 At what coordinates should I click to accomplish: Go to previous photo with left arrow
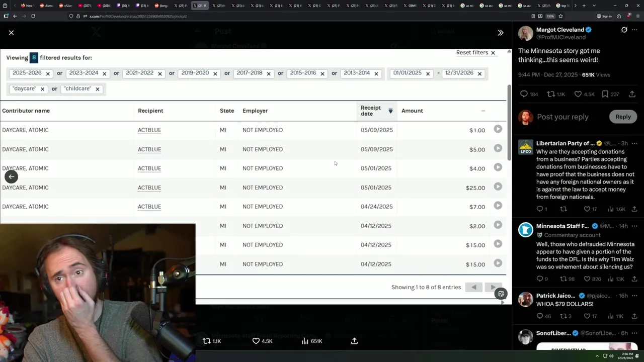coord(11,176)
